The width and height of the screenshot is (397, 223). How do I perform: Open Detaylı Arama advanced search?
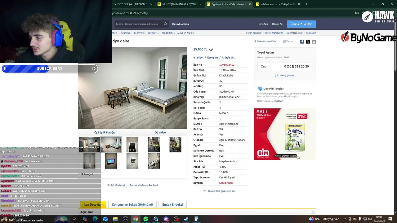coord(181,24)
